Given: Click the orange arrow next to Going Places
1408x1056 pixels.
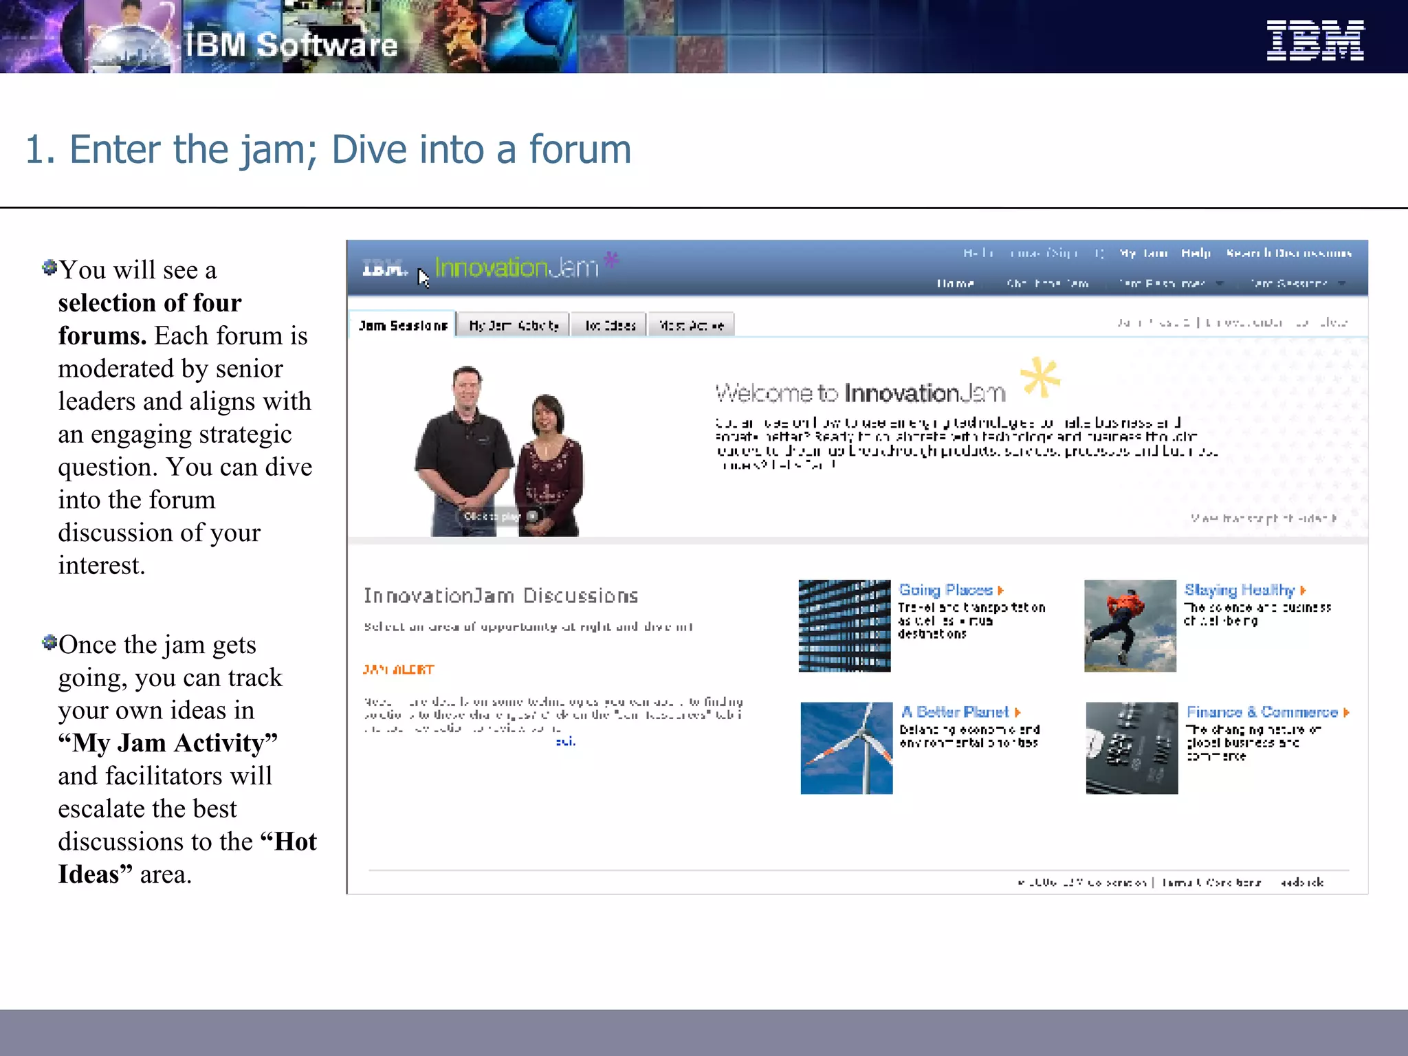Looking at the screenshot, I should pyautogui.click(x=1001, y=591).
